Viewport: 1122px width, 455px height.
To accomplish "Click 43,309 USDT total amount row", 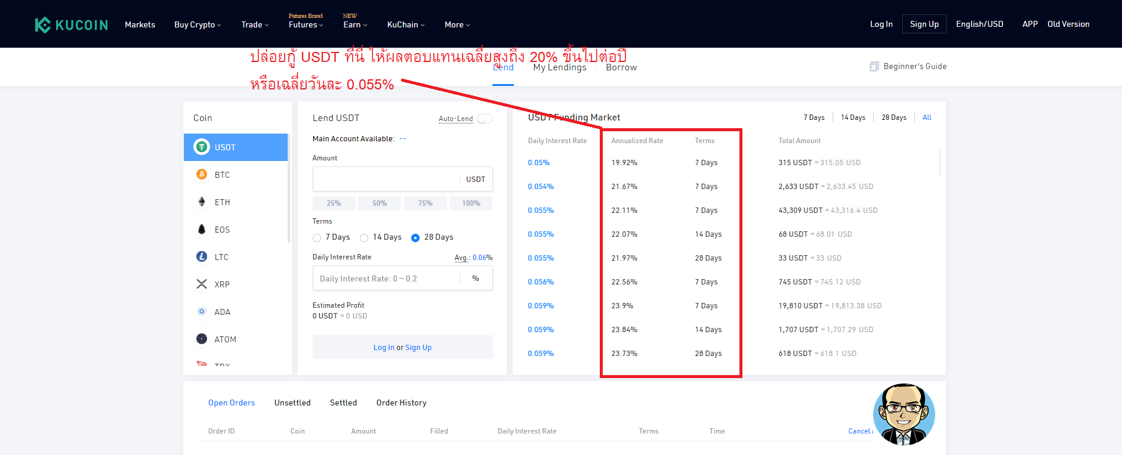I will click(x=828, y=211).
